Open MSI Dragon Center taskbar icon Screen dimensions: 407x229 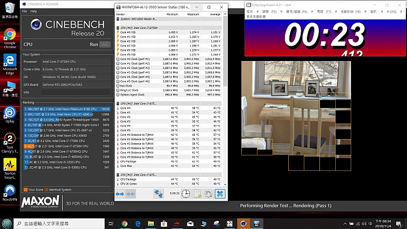coord(177,223)
